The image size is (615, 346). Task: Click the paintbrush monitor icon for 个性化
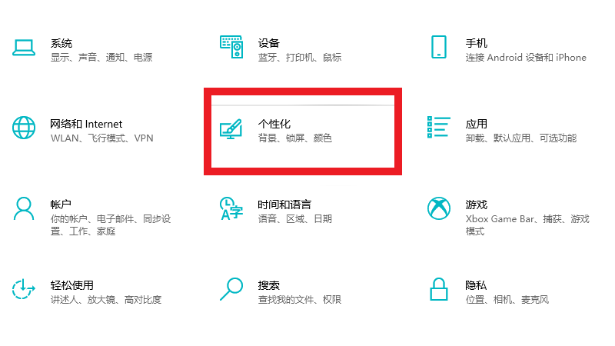(x=231, y=128)
